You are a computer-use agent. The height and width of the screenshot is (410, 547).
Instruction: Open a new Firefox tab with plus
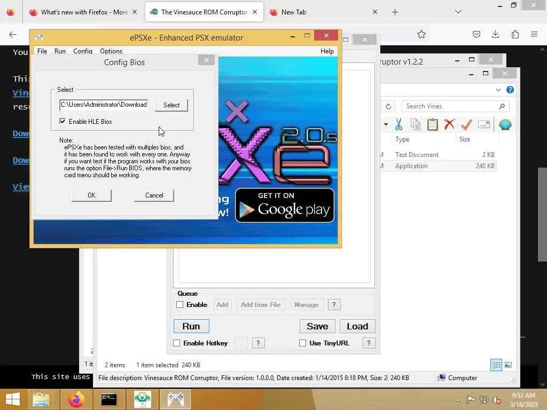(395, 12)
